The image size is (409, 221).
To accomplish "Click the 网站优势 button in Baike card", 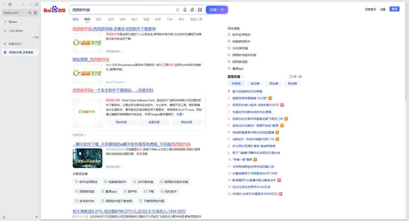I will 121,122.
